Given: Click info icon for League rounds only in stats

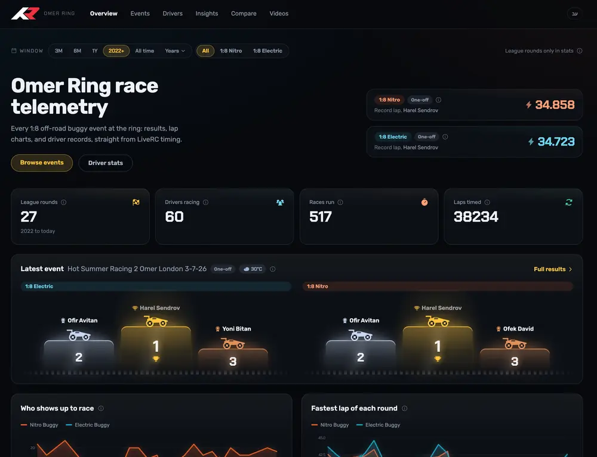Looking at the screenshot, I should click(580, 51).
